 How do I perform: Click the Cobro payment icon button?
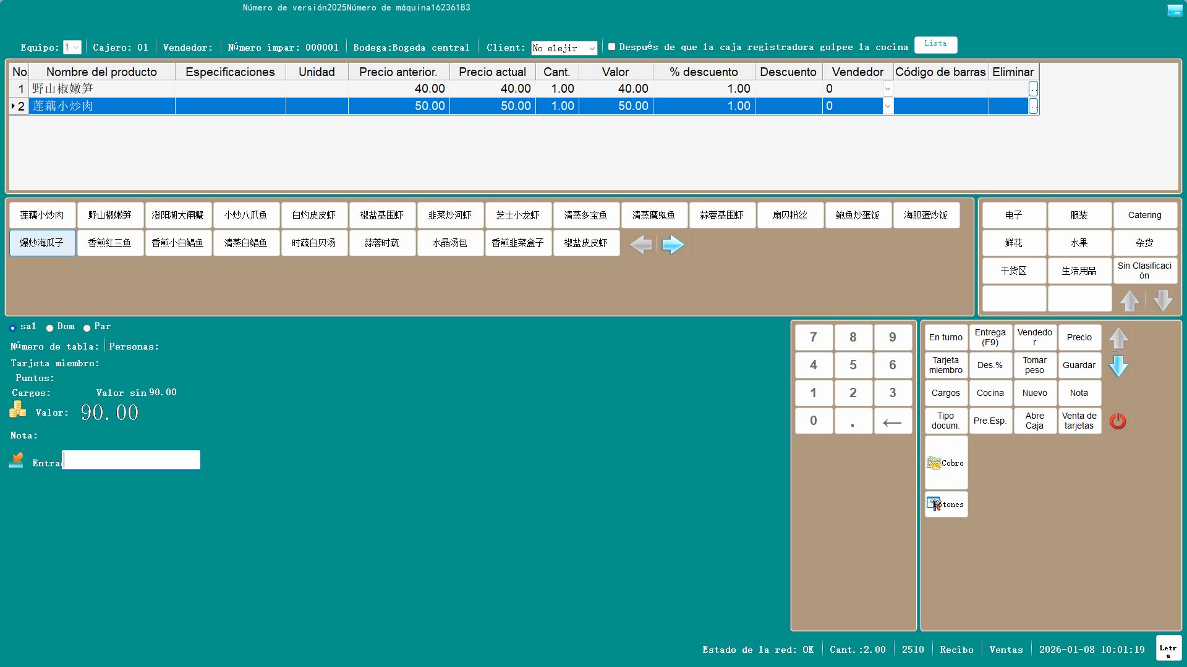[946, 463]
